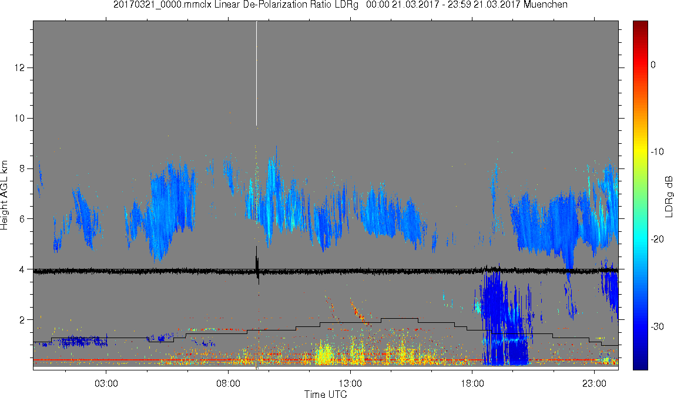Click the height axis label '4'
The image size is (674, 398).
[22, 269]
